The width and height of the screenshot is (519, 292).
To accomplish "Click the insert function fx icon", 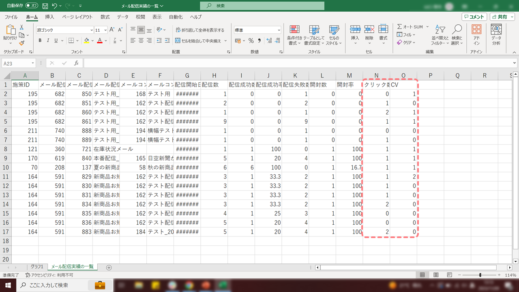I will (76, 63).
